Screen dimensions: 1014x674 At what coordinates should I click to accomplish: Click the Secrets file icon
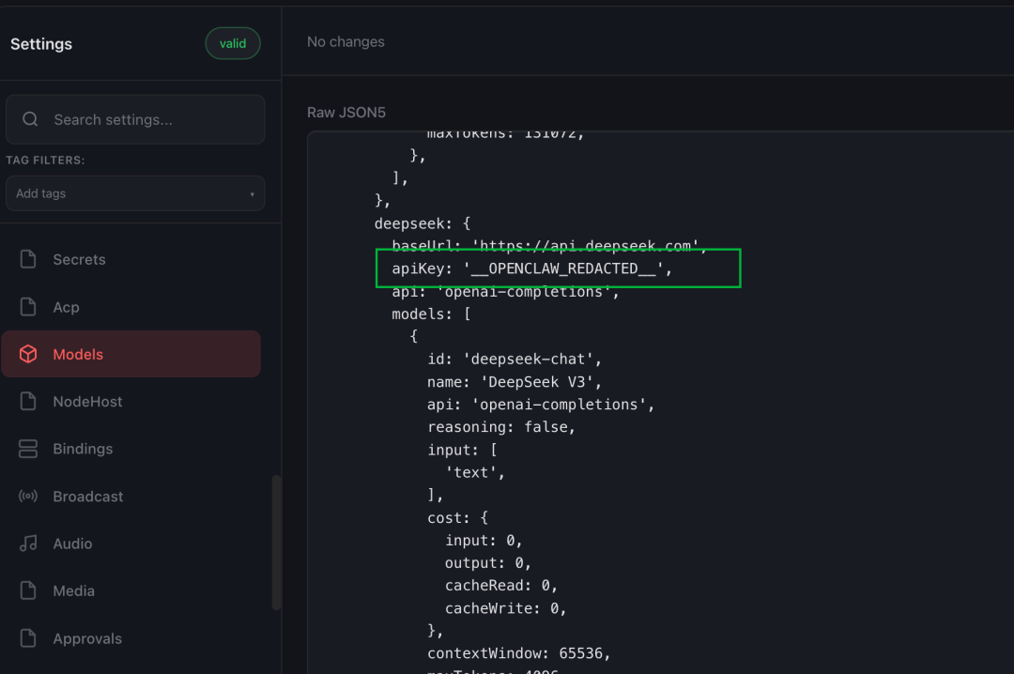[28, 259]
